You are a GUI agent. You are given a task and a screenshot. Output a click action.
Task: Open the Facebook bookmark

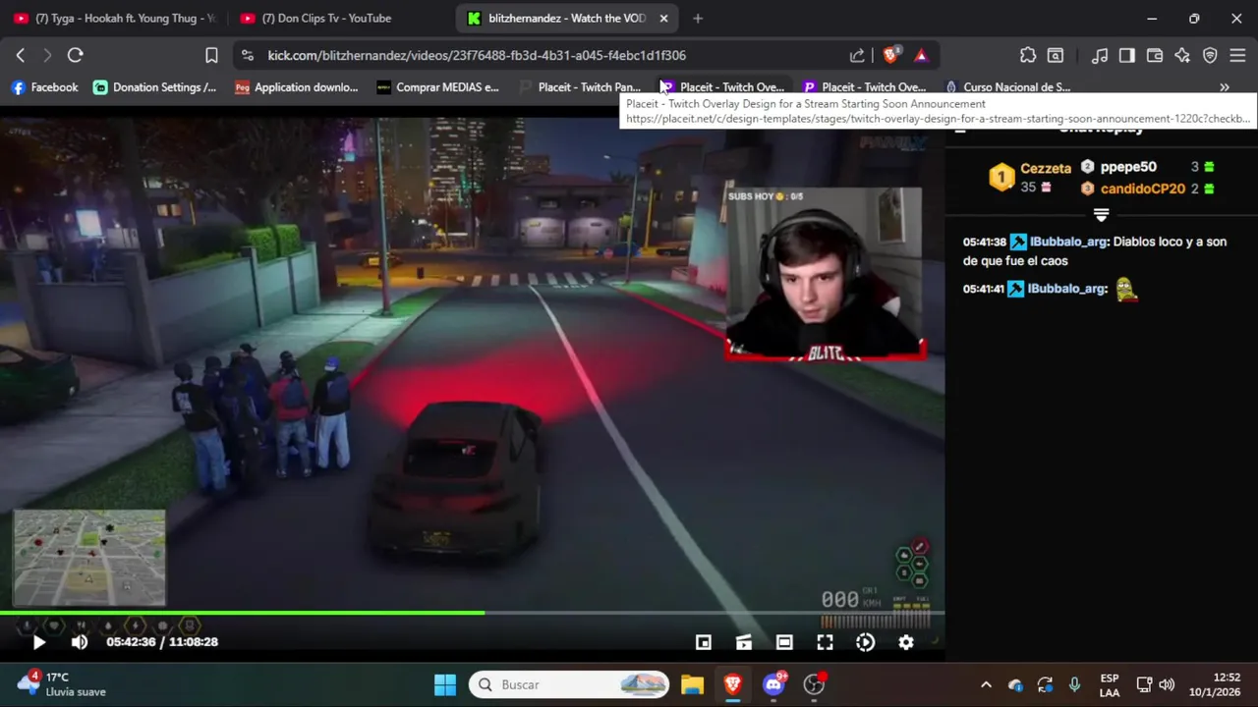click(44, 87)
